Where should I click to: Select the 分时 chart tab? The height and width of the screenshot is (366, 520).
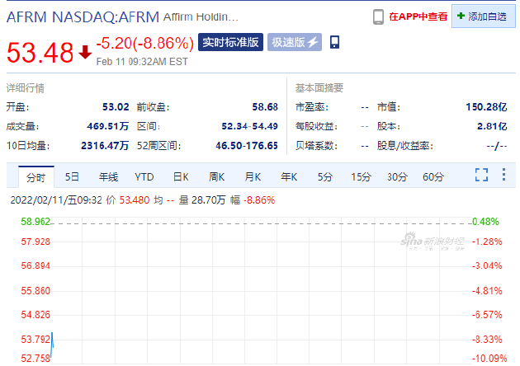pyautogui.click(x=35, y=177)
